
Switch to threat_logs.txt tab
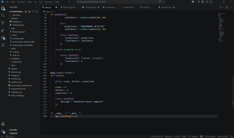[69, 7]
